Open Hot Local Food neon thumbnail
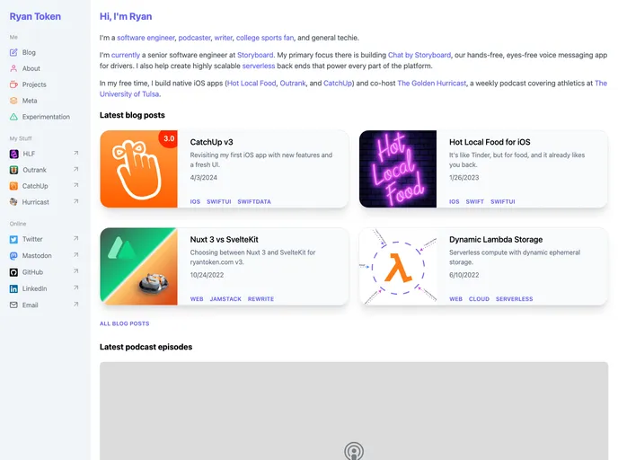The image size is (618, 460). [x=398, y=169]
